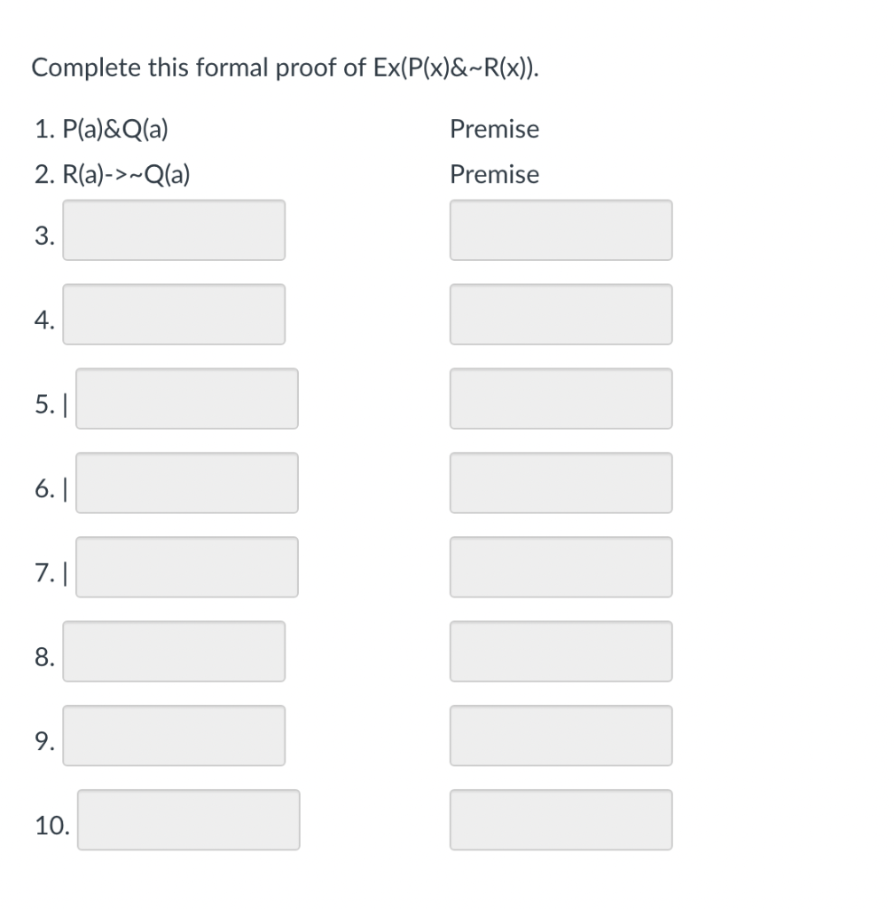Click the subproof statement field on line 5
Viewport: 894px width, 909px height.
pyautogui.click(x=187, y=399)
